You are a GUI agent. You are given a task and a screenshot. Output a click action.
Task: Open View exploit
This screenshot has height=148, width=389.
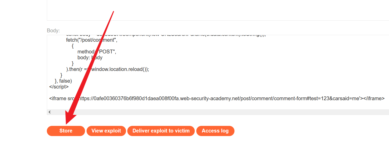106,131
